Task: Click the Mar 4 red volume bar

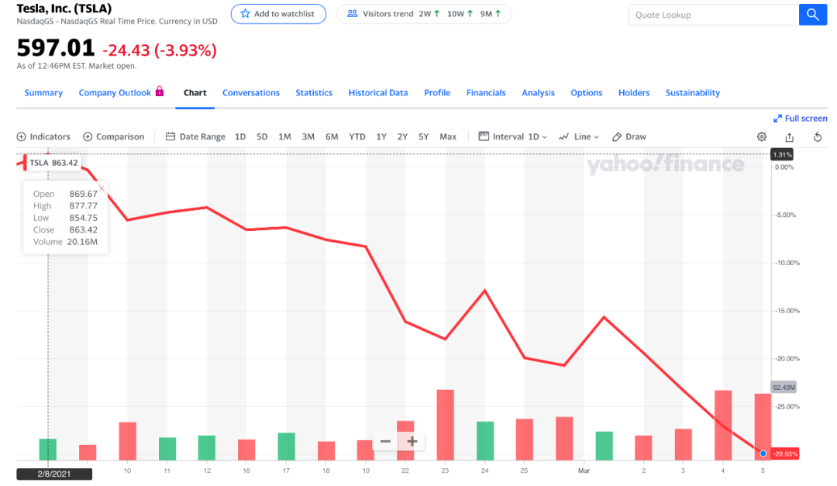Action: (x=723, y=425)
